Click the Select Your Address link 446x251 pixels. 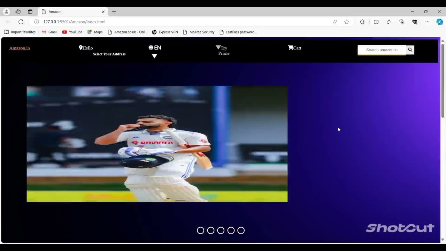click(109, 54)
